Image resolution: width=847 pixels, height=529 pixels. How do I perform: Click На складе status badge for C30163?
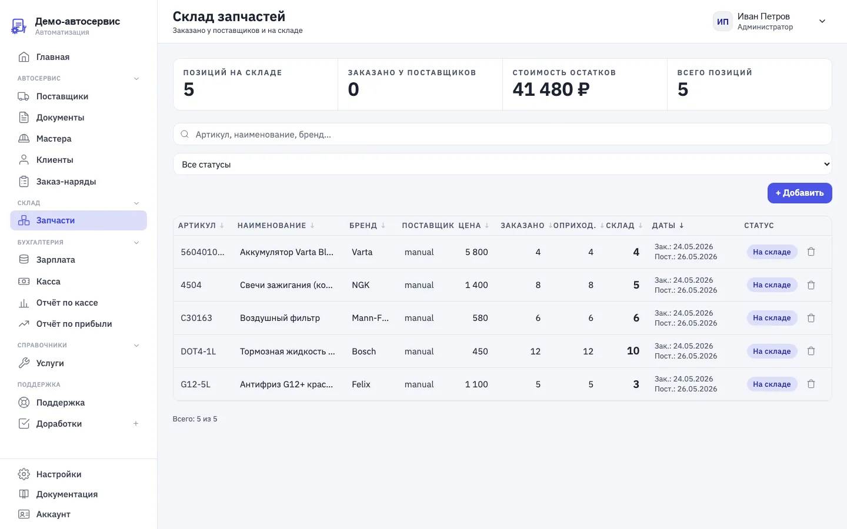click(772, 318)
